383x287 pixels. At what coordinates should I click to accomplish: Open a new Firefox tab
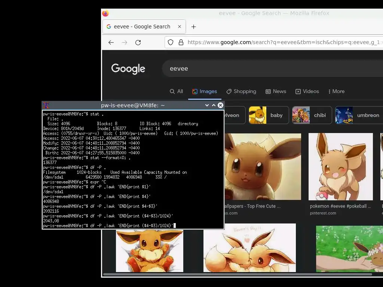pyautogui.click(x=193, y=27)
